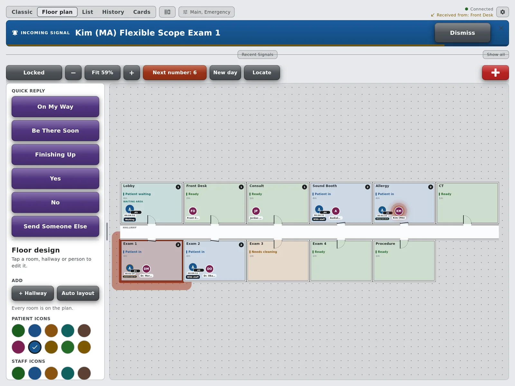This screenshot has width=515, height=386.
Task: Reply with On My Way
Action: pyautogui.click(x=55, y=106)
